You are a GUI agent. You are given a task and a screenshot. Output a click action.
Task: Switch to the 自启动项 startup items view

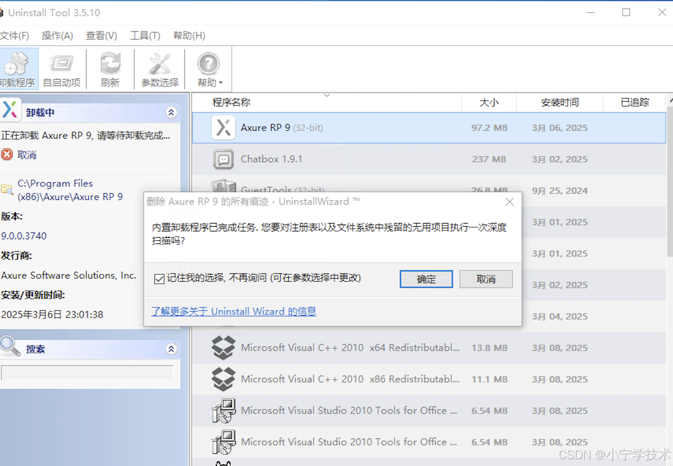point(62,69)
